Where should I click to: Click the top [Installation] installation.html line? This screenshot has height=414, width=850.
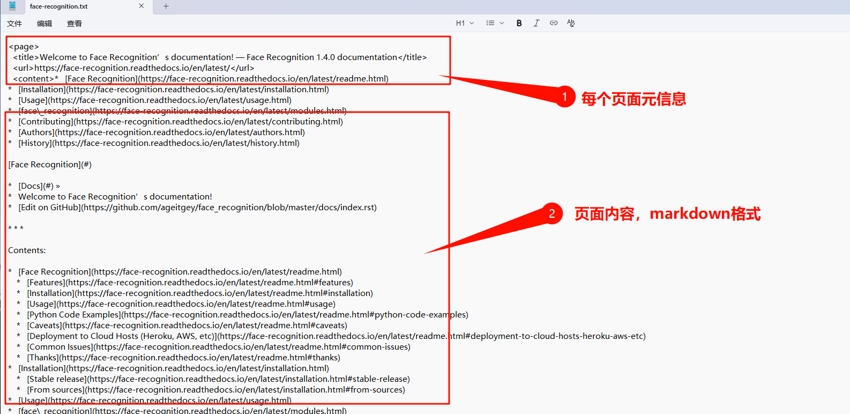168,90
